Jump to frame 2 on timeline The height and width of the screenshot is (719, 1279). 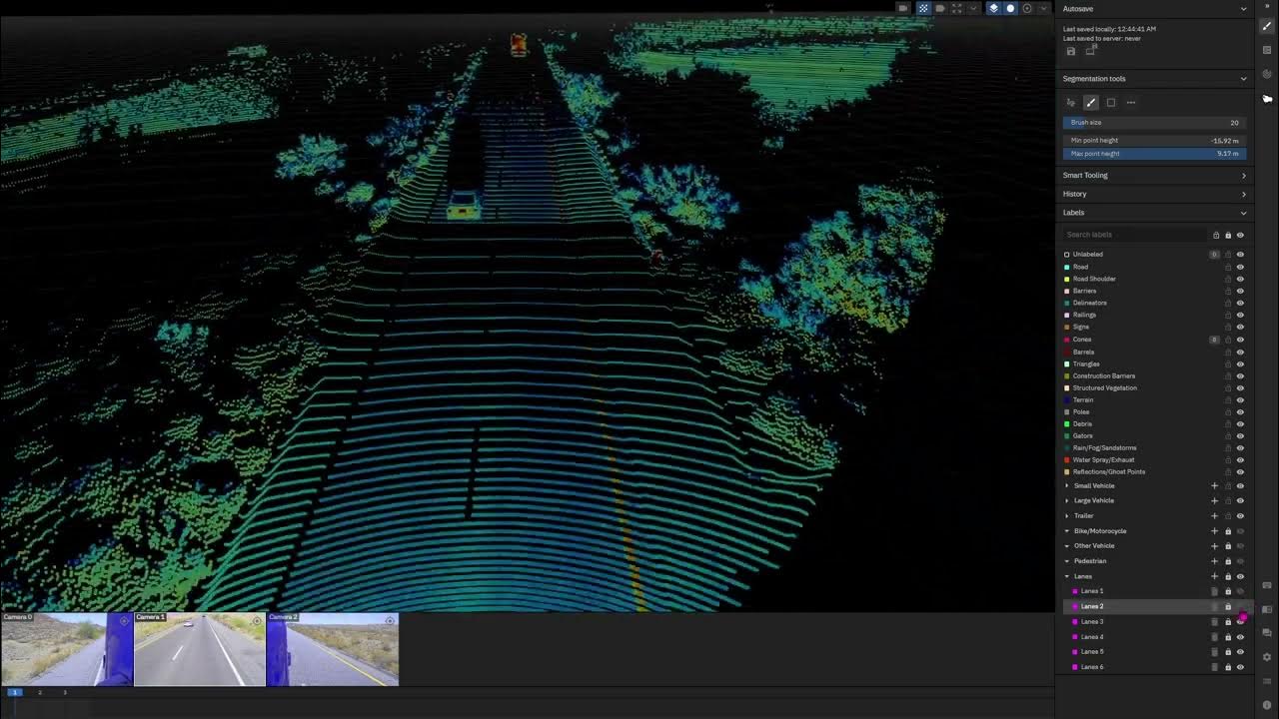click(x=40, y=692)
